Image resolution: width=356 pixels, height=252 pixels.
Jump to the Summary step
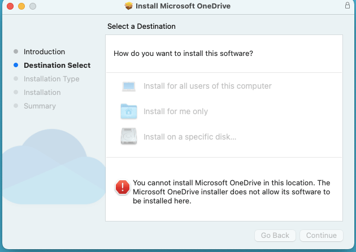tap(40, 106)
